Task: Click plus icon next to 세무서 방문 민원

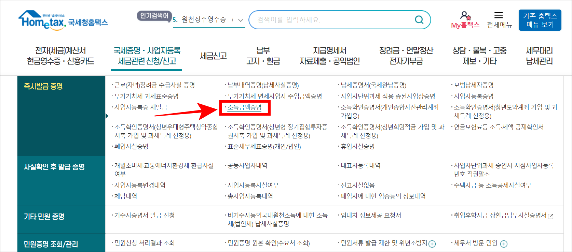Action: coord(504,244)
